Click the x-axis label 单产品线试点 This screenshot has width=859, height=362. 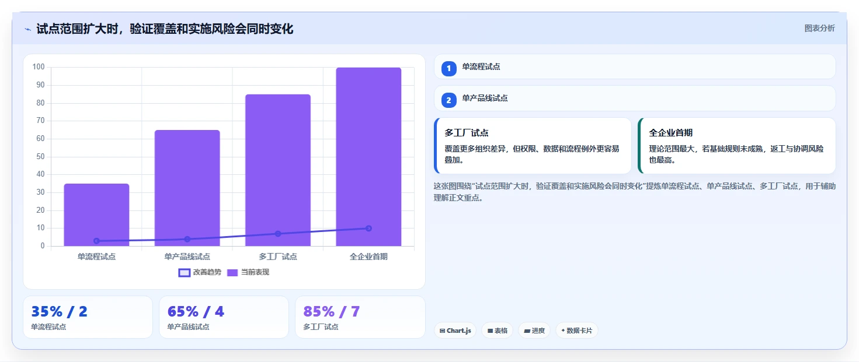187,256
